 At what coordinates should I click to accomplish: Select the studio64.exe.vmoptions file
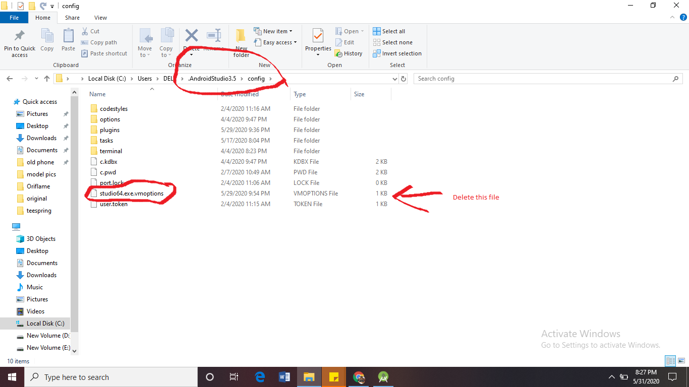[132, 193]
